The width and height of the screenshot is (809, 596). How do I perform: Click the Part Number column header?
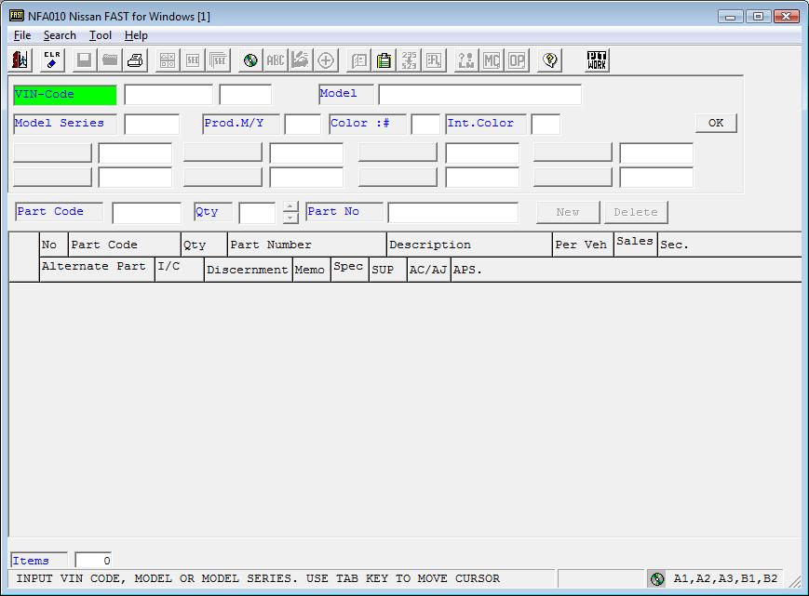[307, 245]
